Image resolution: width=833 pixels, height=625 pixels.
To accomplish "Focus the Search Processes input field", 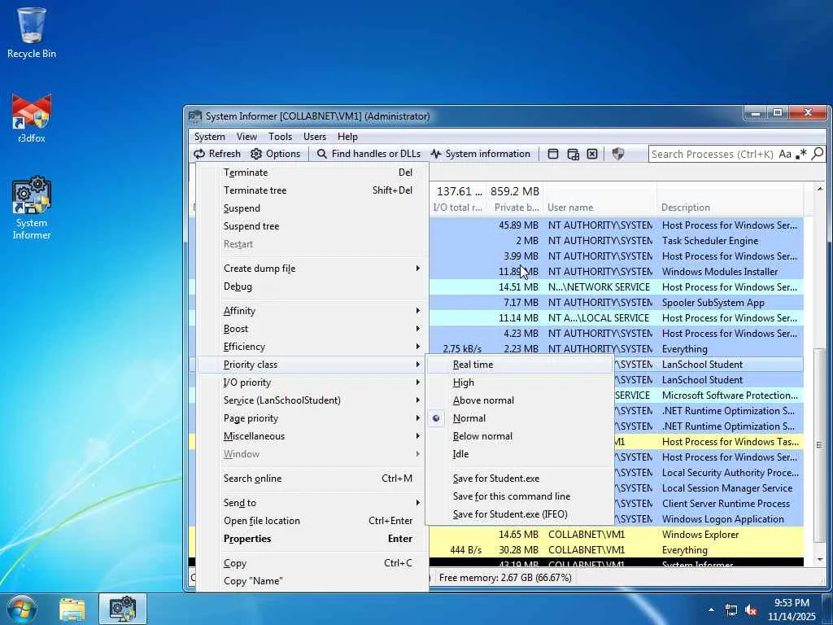I will click(x=712, y=154).
